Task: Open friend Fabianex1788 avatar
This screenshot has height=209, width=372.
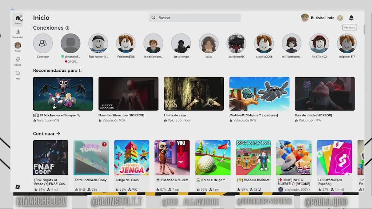Action: [x=126, y=43]
